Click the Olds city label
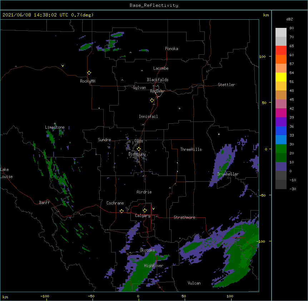 [139, 141]
